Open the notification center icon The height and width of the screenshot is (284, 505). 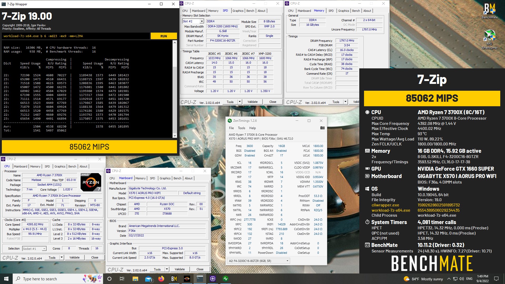pyautogui.click(x=496, y=279)
